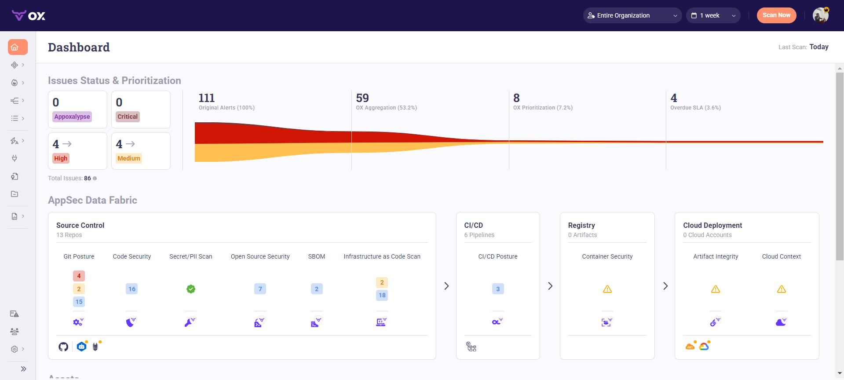The image size is (844, 380).
Task: Open the Entire Organization dropdown
Action: pyautogui.click(x=632, y=15)
